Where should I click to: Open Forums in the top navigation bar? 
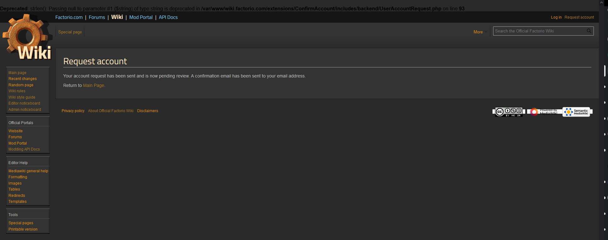tap(97, 17)
